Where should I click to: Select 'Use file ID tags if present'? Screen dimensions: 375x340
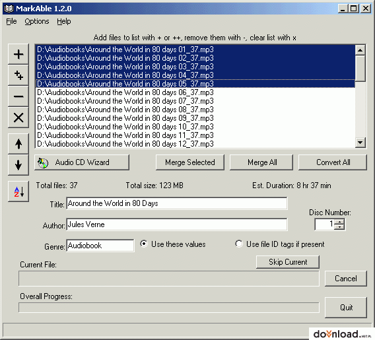coord(239,244)
